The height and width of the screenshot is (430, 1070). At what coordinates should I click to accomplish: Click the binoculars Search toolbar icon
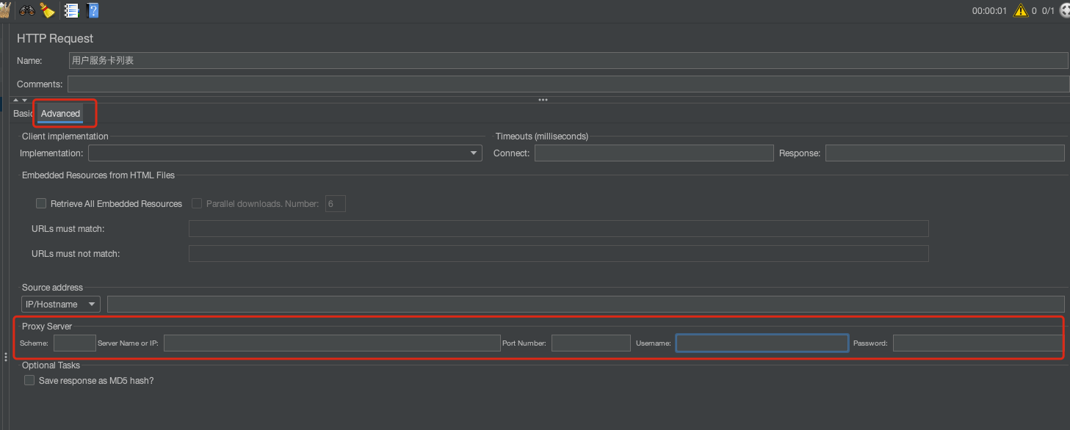coord(26,10)
